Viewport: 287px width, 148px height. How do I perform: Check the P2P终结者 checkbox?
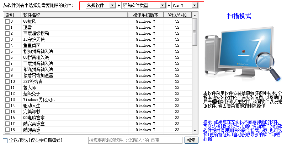pyautogui.click(x=7, y=82)
